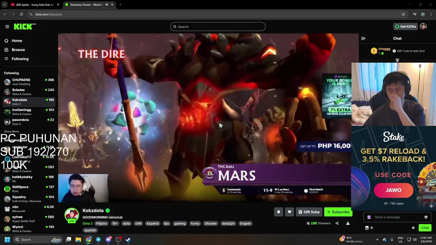Select the fps tag
The image size is (436, 245).
166,224
